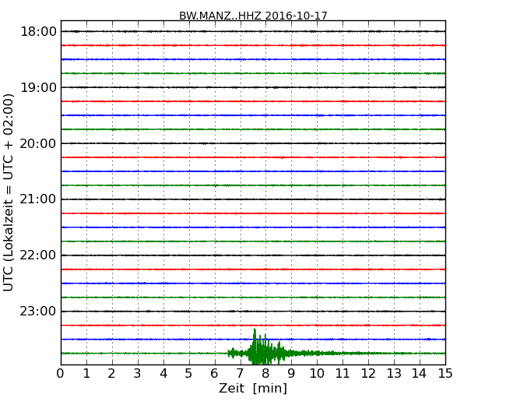
Task: Click the plot title BW.MANZ..HHZ 2016-10-17
Action: pos(253,16)
